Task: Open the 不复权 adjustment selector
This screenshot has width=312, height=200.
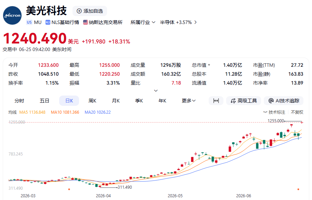Action: (x=297, y=112)
